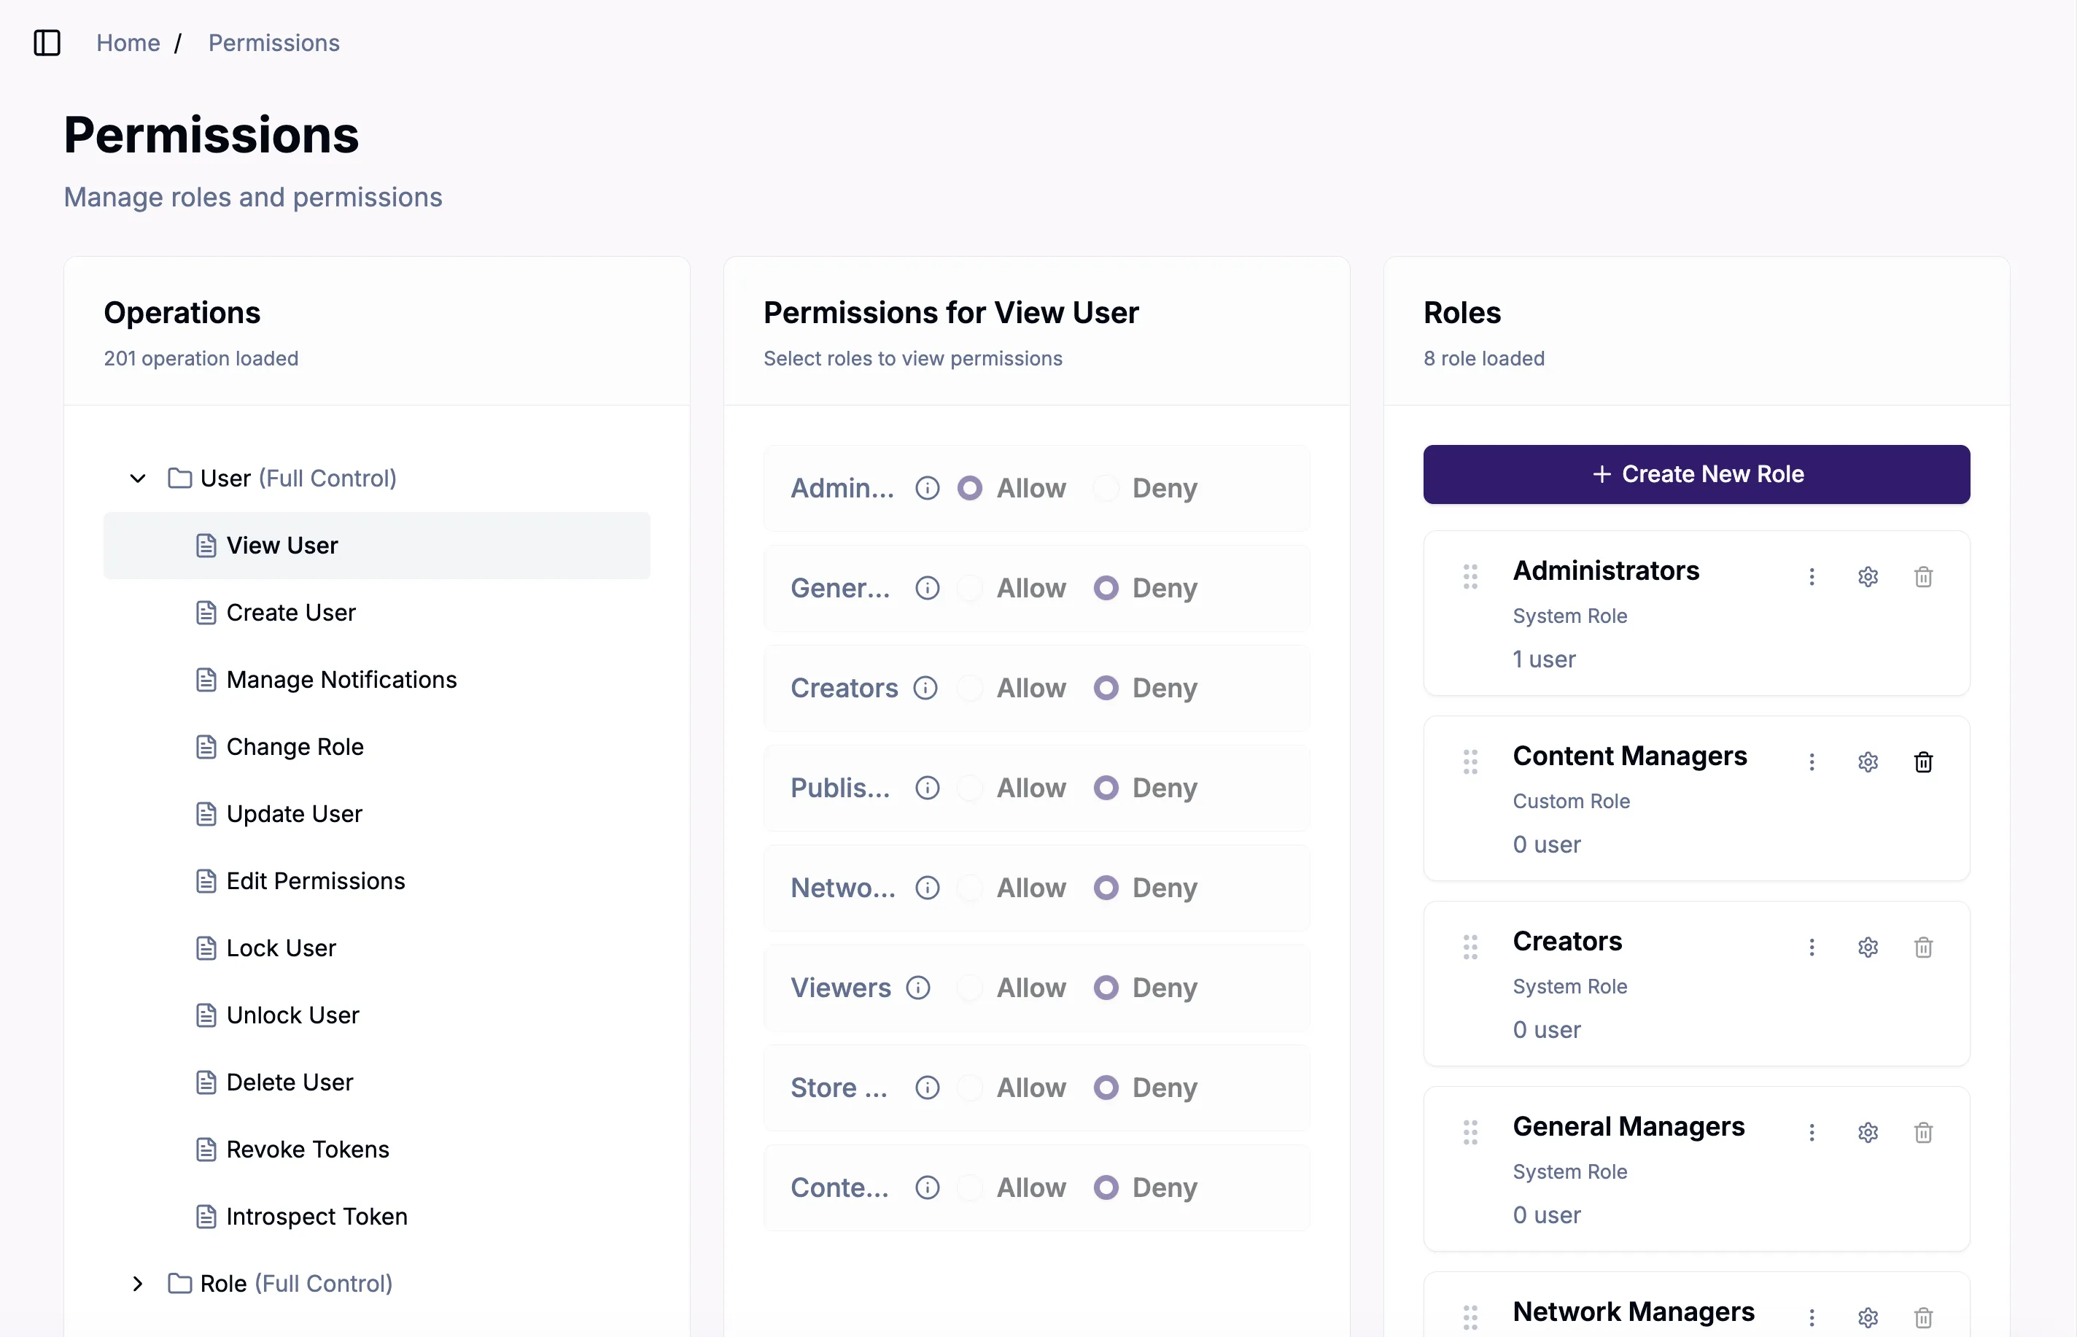Open three-dot menu for Creators role
2077x1337 pixels.
(1812, 947)
